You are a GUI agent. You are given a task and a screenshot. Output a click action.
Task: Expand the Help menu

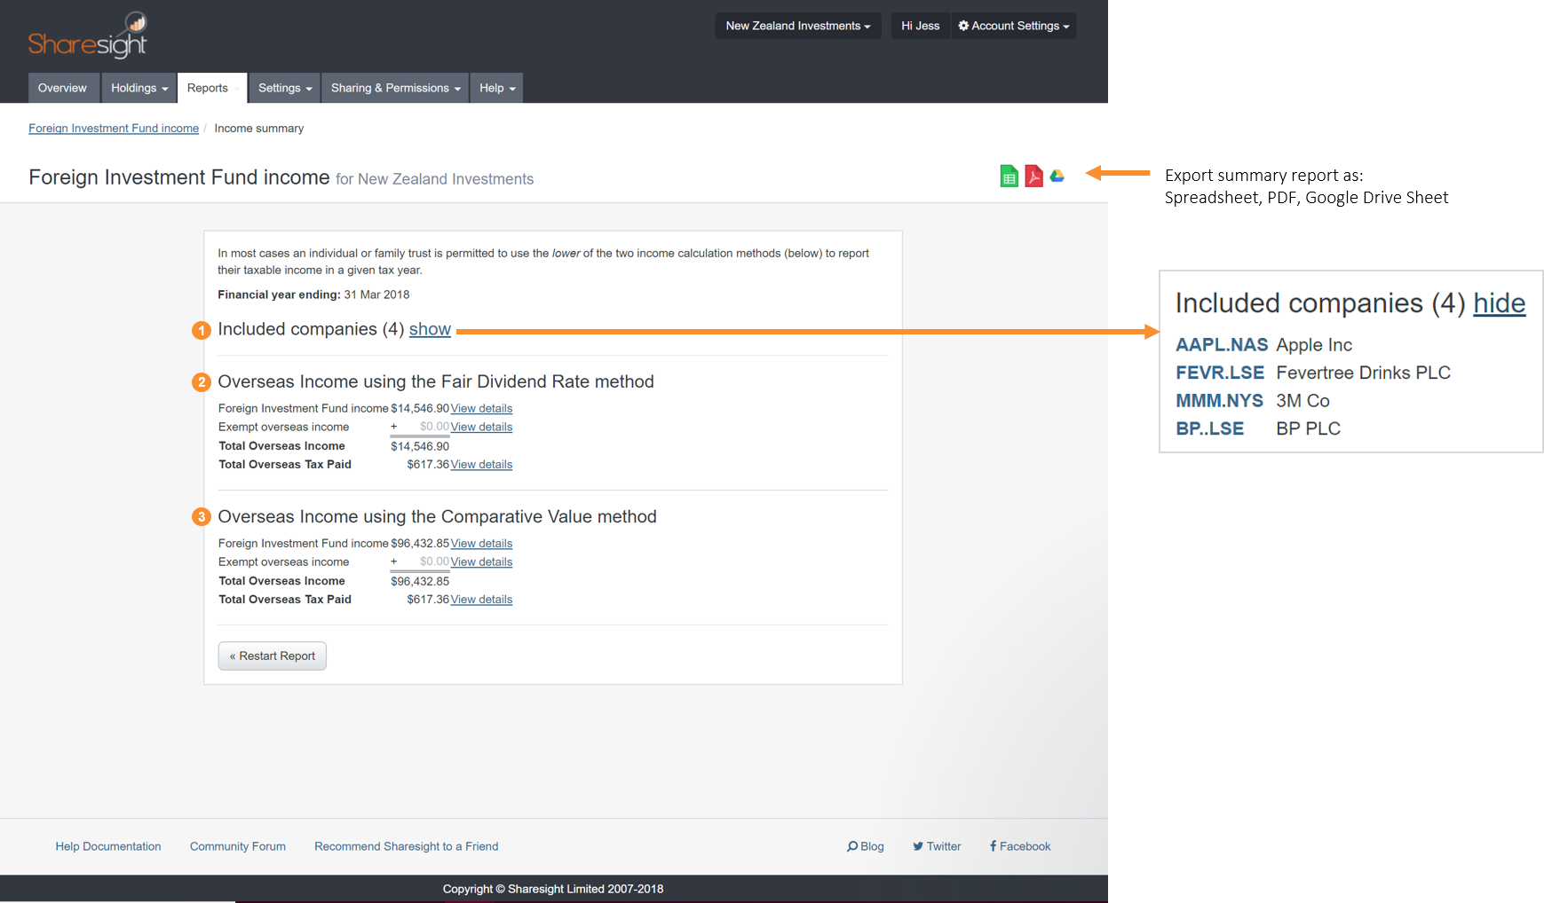pos(495,88)
